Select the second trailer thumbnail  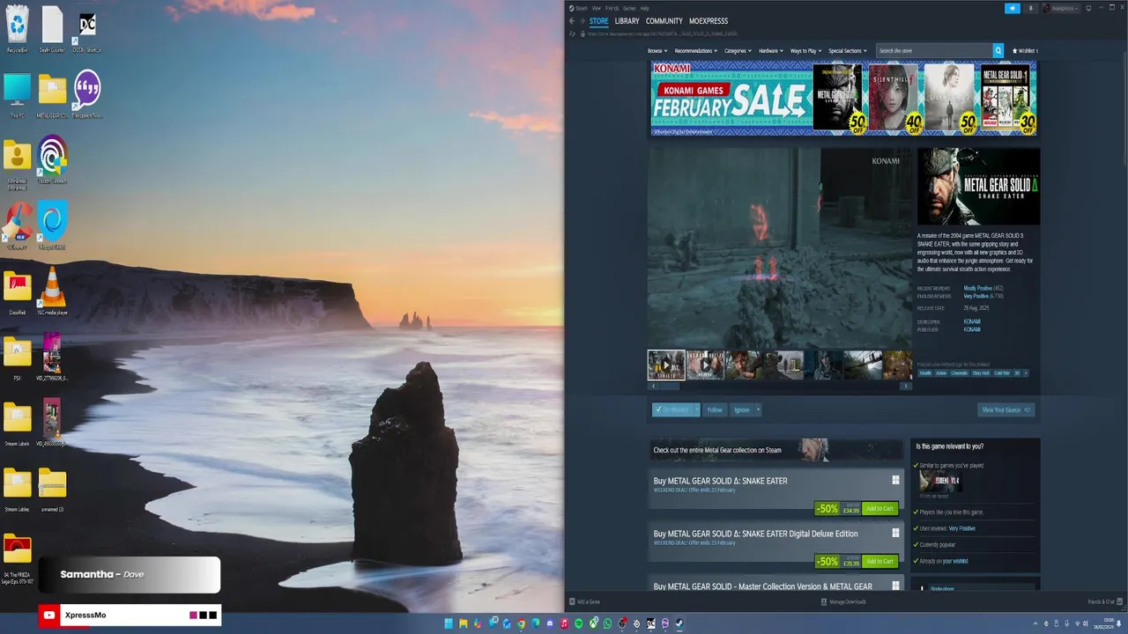pos(705,365)
